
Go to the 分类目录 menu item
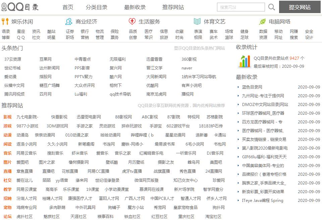(97, 7)
